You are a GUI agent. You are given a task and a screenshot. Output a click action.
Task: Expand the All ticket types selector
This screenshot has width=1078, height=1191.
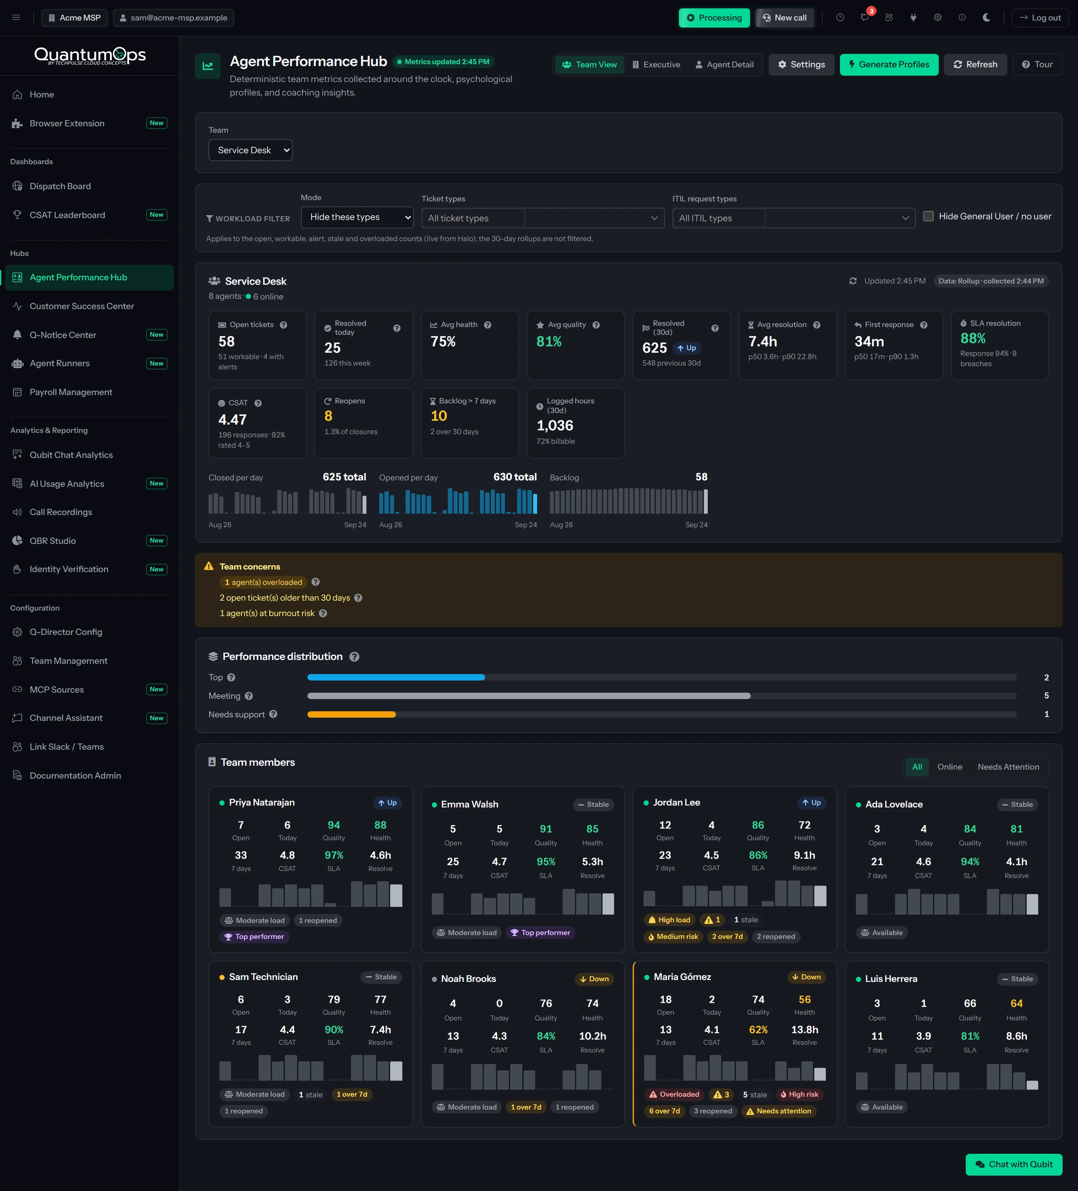click(543, 218)
